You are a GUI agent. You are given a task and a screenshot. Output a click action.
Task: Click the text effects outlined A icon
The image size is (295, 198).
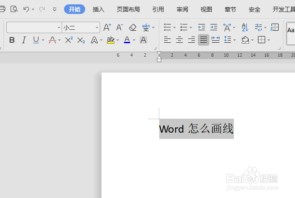pos(94,40)
